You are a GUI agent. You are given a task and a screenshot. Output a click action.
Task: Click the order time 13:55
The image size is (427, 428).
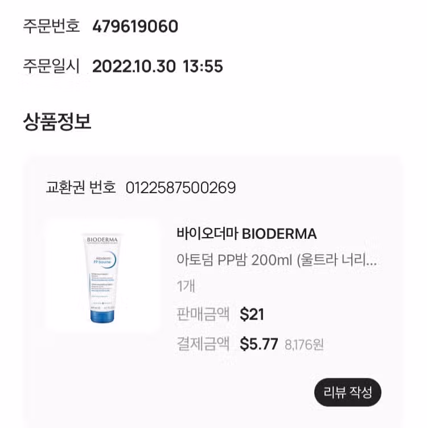[x=203, y=66]
